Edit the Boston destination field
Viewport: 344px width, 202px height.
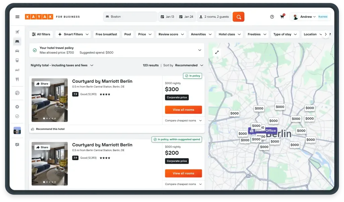click(x=130, y=17)
